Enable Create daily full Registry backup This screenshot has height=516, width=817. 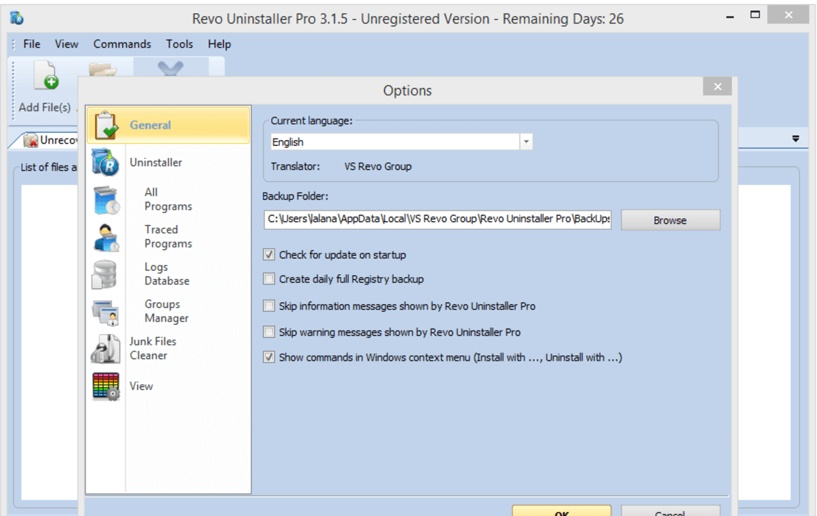[x=269, y=279]
